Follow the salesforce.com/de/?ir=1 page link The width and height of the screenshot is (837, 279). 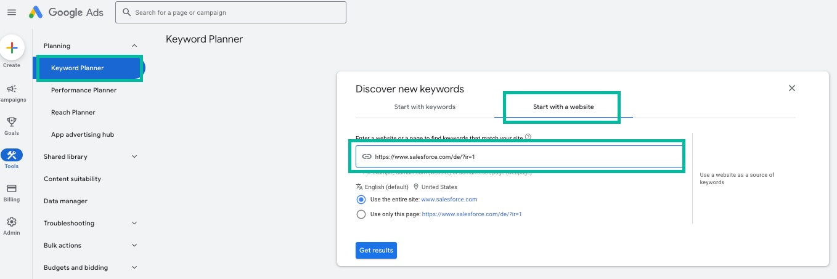[472, 214]
